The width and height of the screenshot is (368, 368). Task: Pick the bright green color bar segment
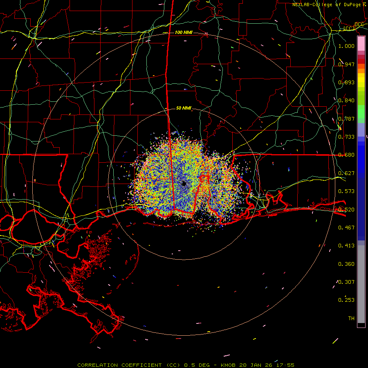pos(361,112)
